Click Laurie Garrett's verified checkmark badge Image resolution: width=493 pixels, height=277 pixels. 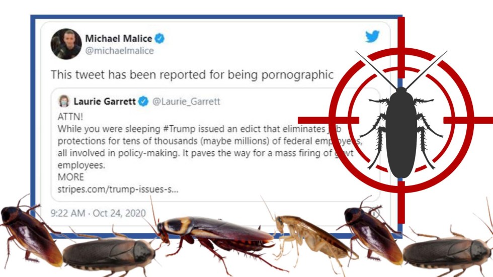click(x=143, y=101)
